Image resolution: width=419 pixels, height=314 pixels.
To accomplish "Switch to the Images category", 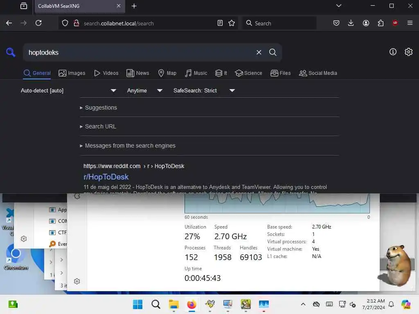I will [x=72, y=73].
